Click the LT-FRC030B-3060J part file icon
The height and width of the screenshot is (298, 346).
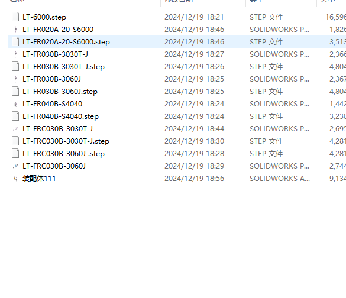click(x=15, y=166)
